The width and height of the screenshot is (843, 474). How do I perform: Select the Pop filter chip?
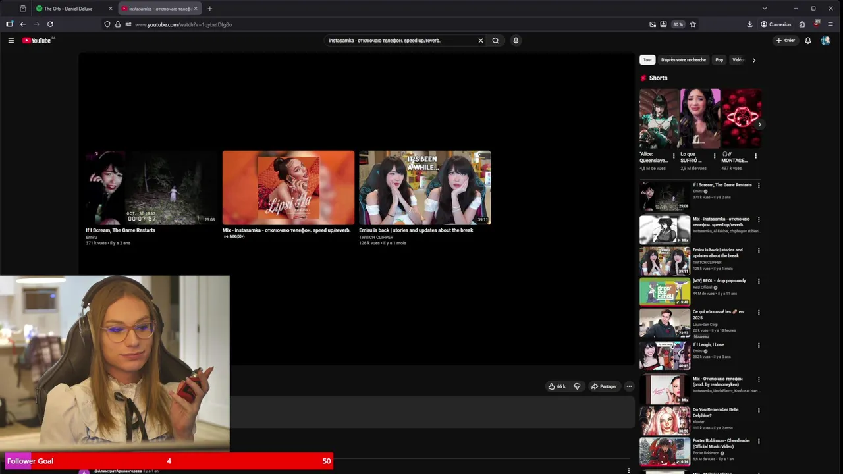pos(719,60)
